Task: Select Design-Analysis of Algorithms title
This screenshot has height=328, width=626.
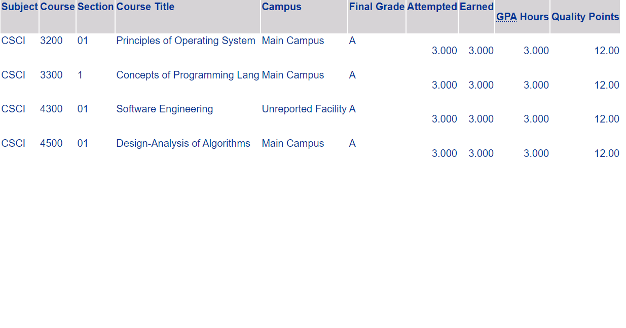Action: coord(183,143)
